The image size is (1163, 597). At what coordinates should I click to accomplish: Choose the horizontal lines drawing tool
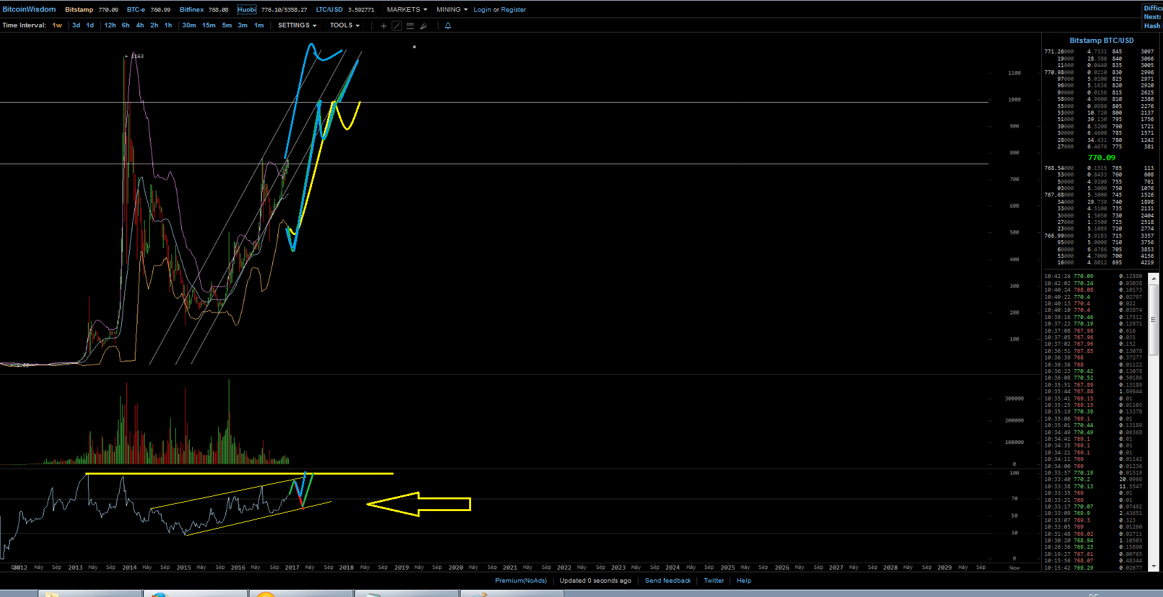[x=410, y=26]
